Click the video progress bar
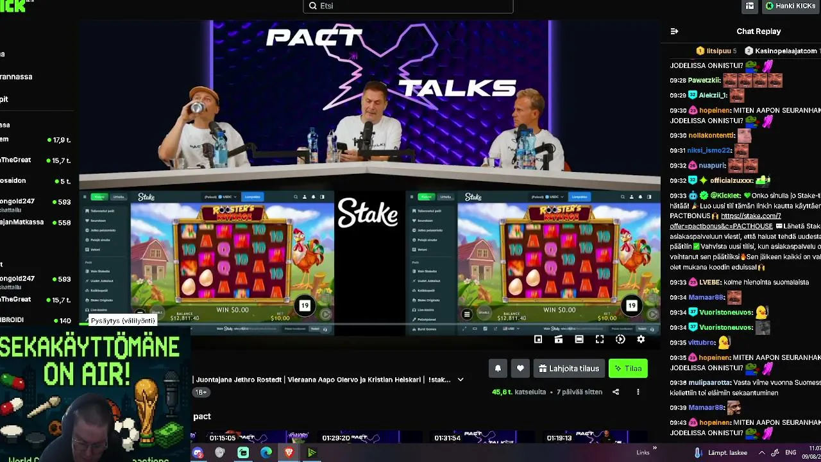The width and height of the screenshot is (821, 462). coord(369,324)
